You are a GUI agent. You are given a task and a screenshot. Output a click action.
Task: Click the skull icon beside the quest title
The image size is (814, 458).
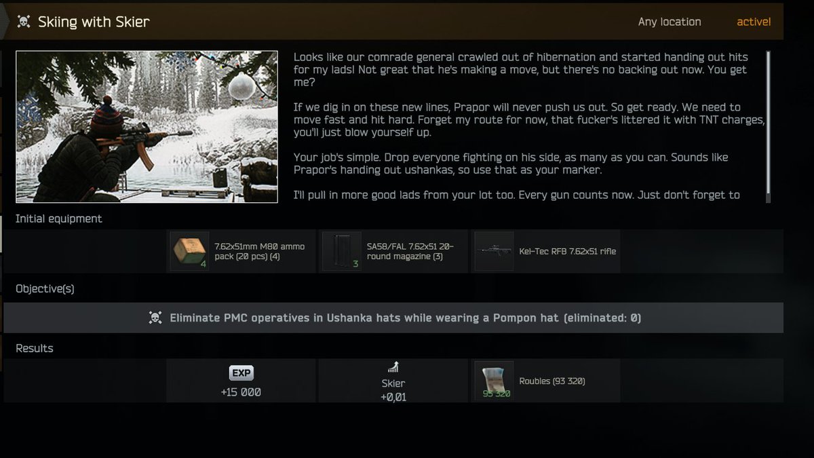pos(23,22)
